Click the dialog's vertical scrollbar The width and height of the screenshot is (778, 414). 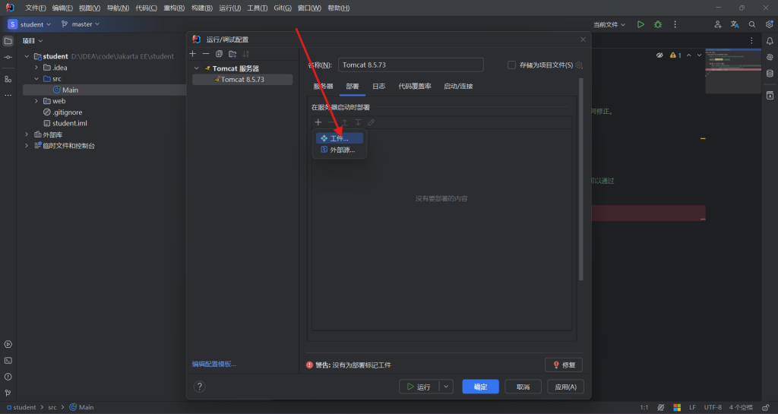[580, 179]
